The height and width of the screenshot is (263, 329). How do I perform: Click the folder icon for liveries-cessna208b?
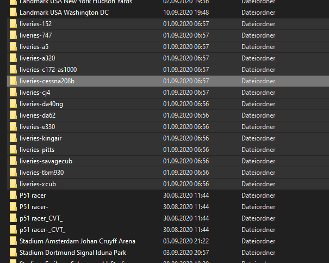click(13, 81)
